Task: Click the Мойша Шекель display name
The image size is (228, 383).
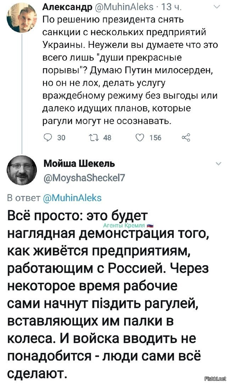Action: pos(79,163)
